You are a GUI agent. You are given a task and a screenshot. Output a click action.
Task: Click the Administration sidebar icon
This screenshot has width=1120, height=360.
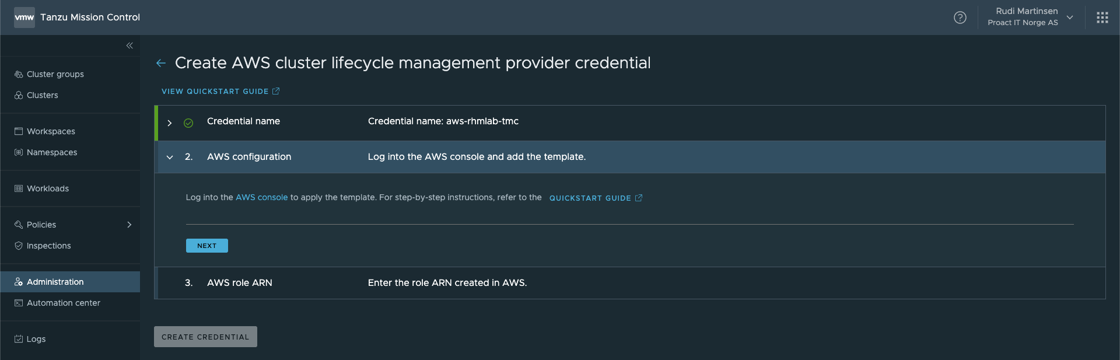click(x=19, y=282)
